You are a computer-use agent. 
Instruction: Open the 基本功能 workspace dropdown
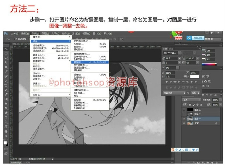(213, 39)
